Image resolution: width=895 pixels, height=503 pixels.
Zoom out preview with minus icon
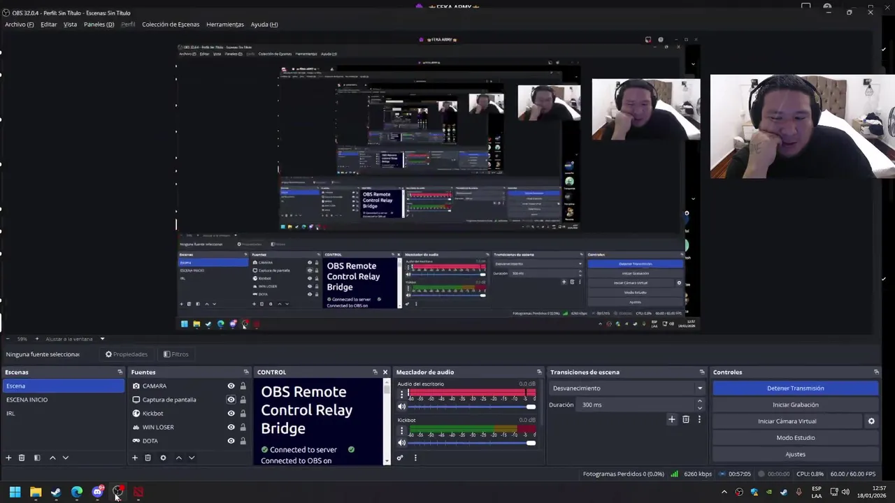pos(7,339)
